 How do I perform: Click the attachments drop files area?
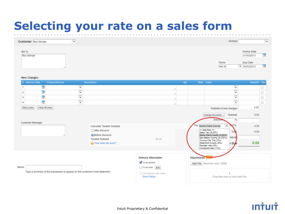tap(229, 176)
